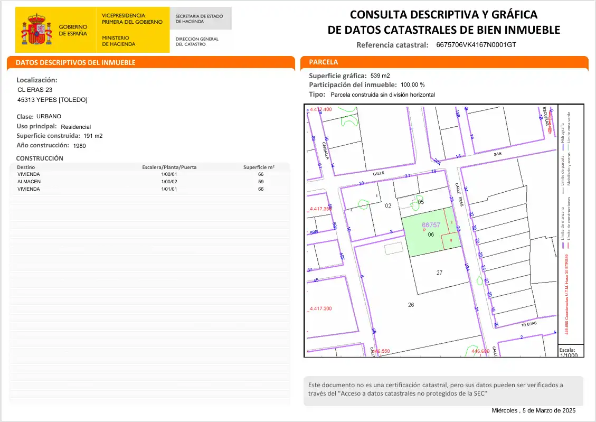
Task: Select 'VICEPRESIDENCIA PRIMERA DEL GOBIERNO' header text
Action: [132, 18]
